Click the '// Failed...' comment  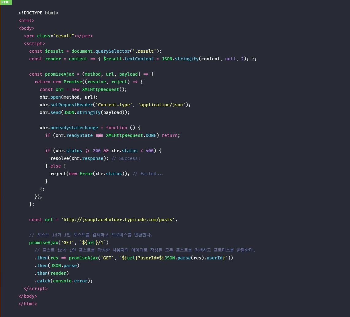click(148, 174)
